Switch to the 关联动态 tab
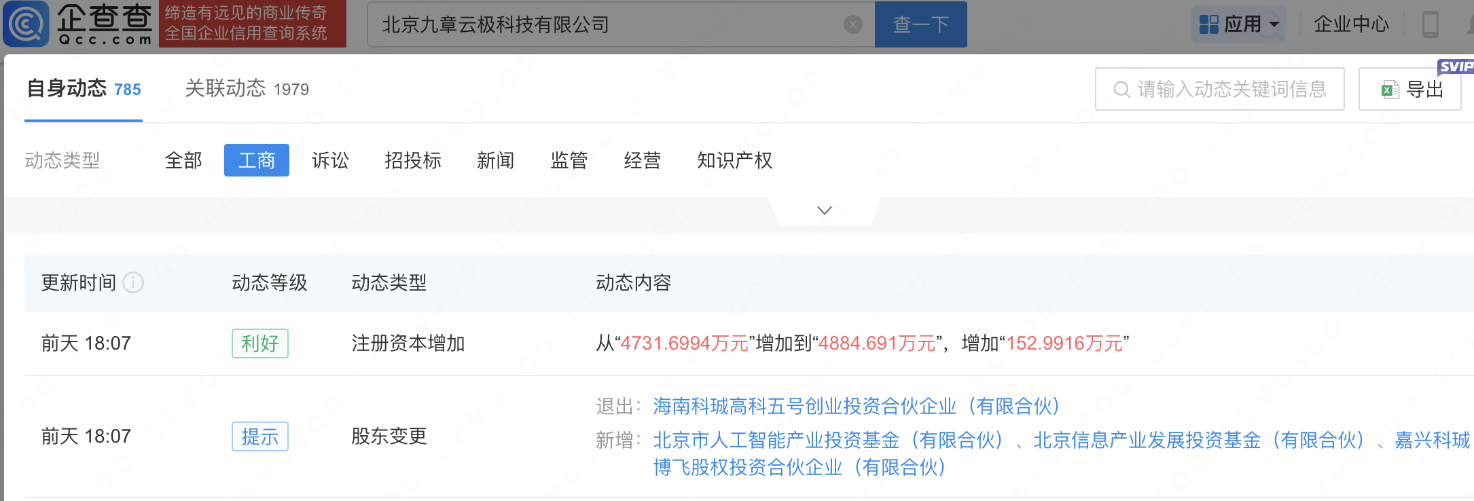The width and height of the screenshot is (1474, 501). point(247,89)
